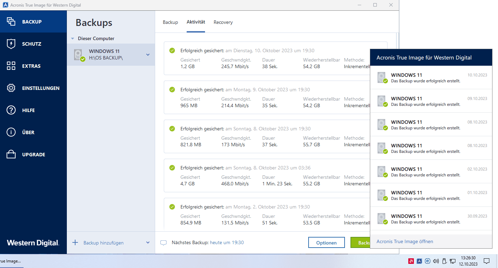The image size is (498, 268).
Task: Select the WINDOWS 11 H:\OS BACKUP\ entry
Action: tap(111, 55)
